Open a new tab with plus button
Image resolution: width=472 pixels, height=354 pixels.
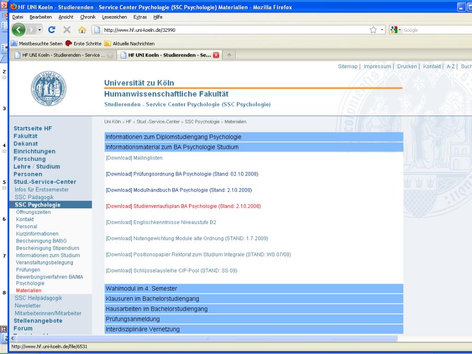[229, 55]
